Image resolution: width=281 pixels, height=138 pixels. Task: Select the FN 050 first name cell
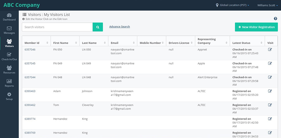coord(58,50)
